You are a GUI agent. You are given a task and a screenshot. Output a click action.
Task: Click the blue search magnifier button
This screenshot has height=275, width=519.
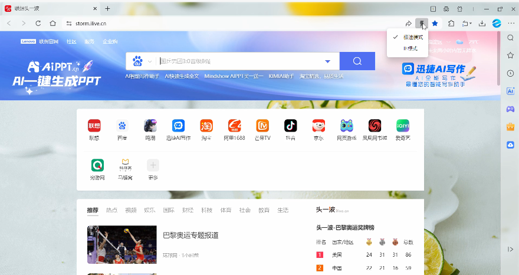coord(357,61)
